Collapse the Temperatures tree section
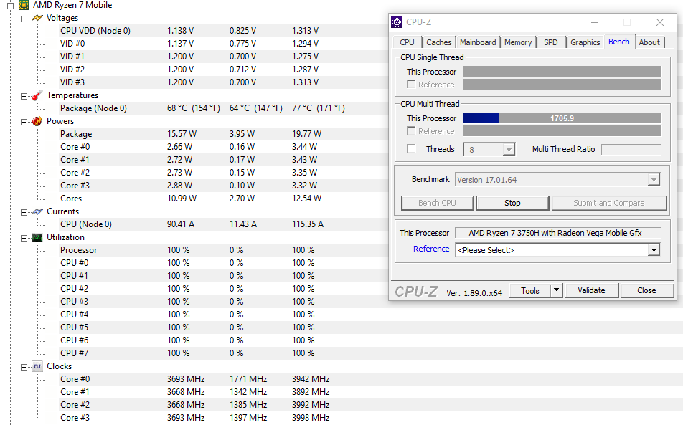Image resolution: width=683 pixels, height=425 pixels. click(x=24, y=96)
